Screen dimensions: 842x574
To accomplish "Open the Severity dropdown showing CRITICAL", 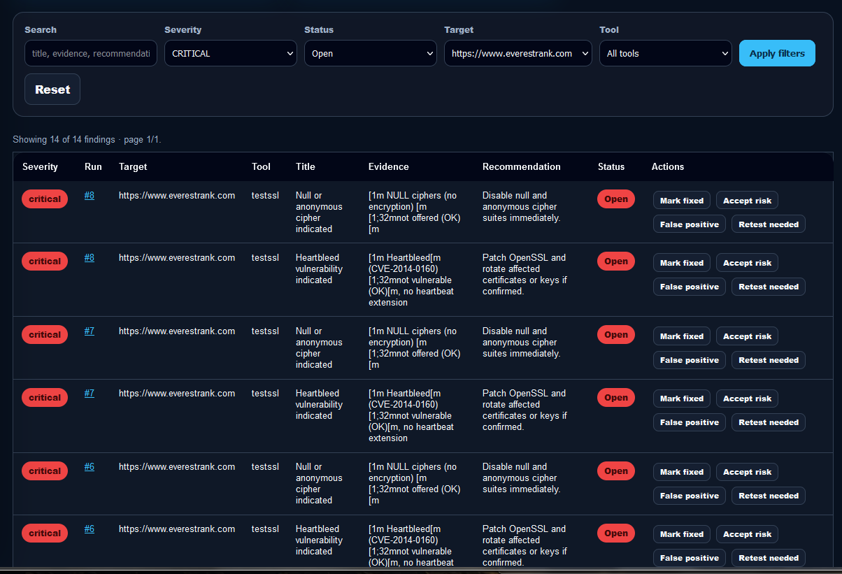I will click(x=231, y=53).
